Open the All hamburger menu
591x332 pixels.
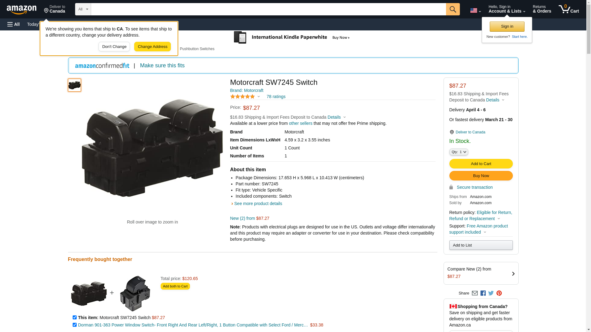[14, 24]
